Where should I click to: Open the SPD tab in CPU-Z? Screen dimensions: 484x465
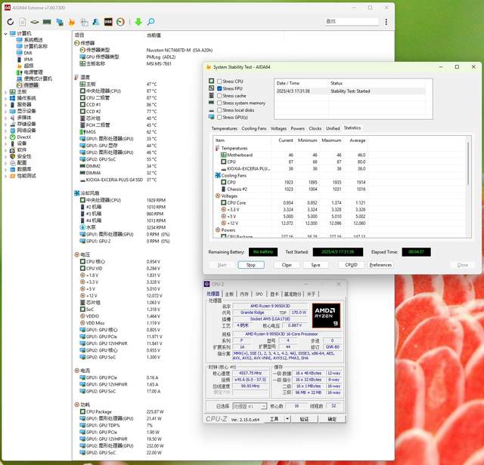coord(259,294)
